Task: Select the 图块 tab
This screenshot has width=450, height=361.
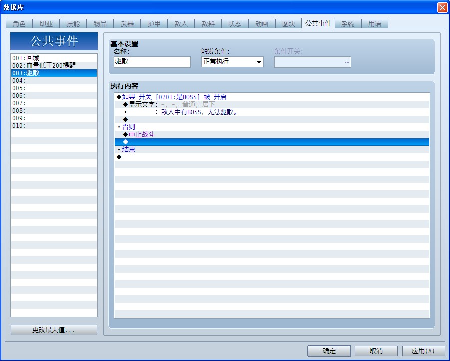Action: [289, 24]
